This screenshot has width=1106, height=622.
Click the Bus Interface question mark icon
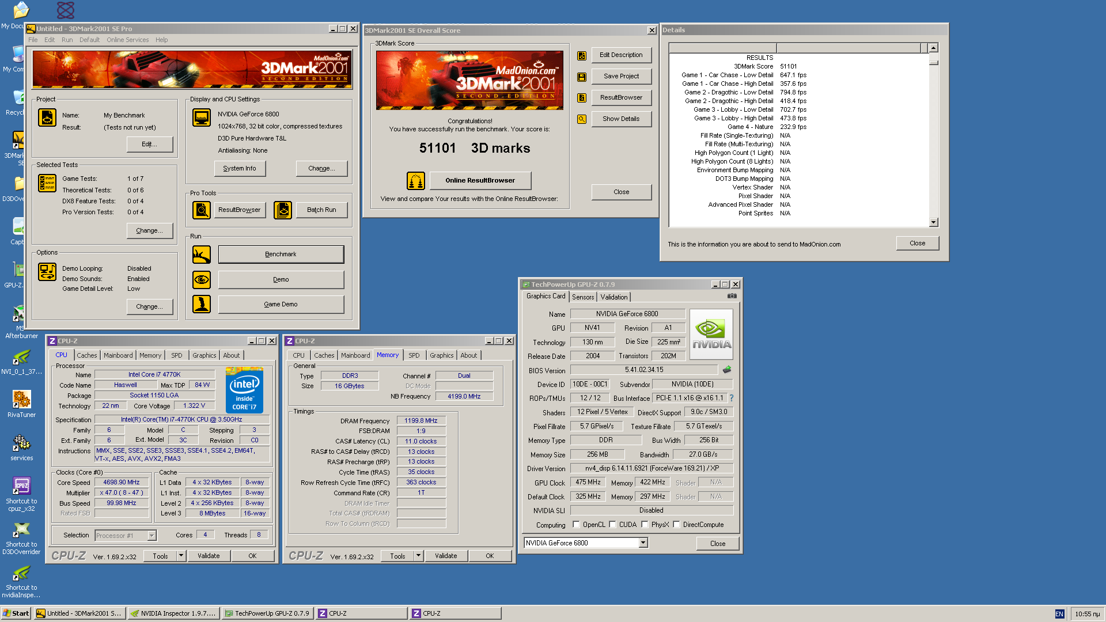pyautogui.click(x=732, y=398)
